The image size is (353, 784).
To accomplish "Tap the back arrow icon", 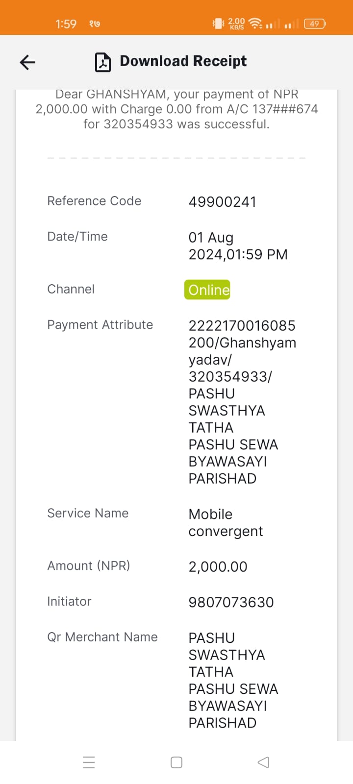I will pos(27,62).
